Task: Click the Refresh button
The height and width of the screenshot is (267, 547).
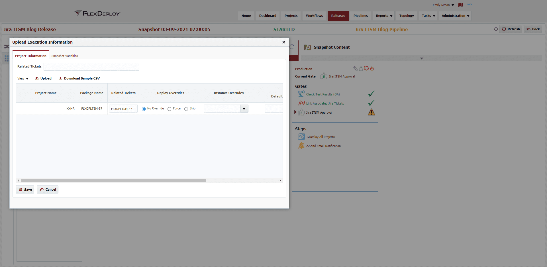Action: (x=511, y=29)
